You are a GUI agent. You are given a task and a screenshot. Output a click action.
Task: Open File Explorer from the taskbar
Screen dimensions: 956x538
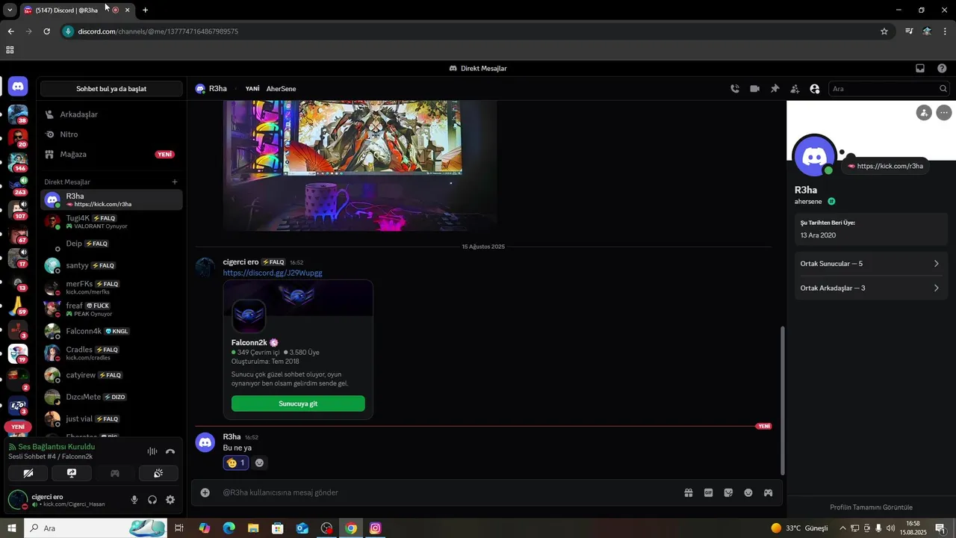(253, 528)
